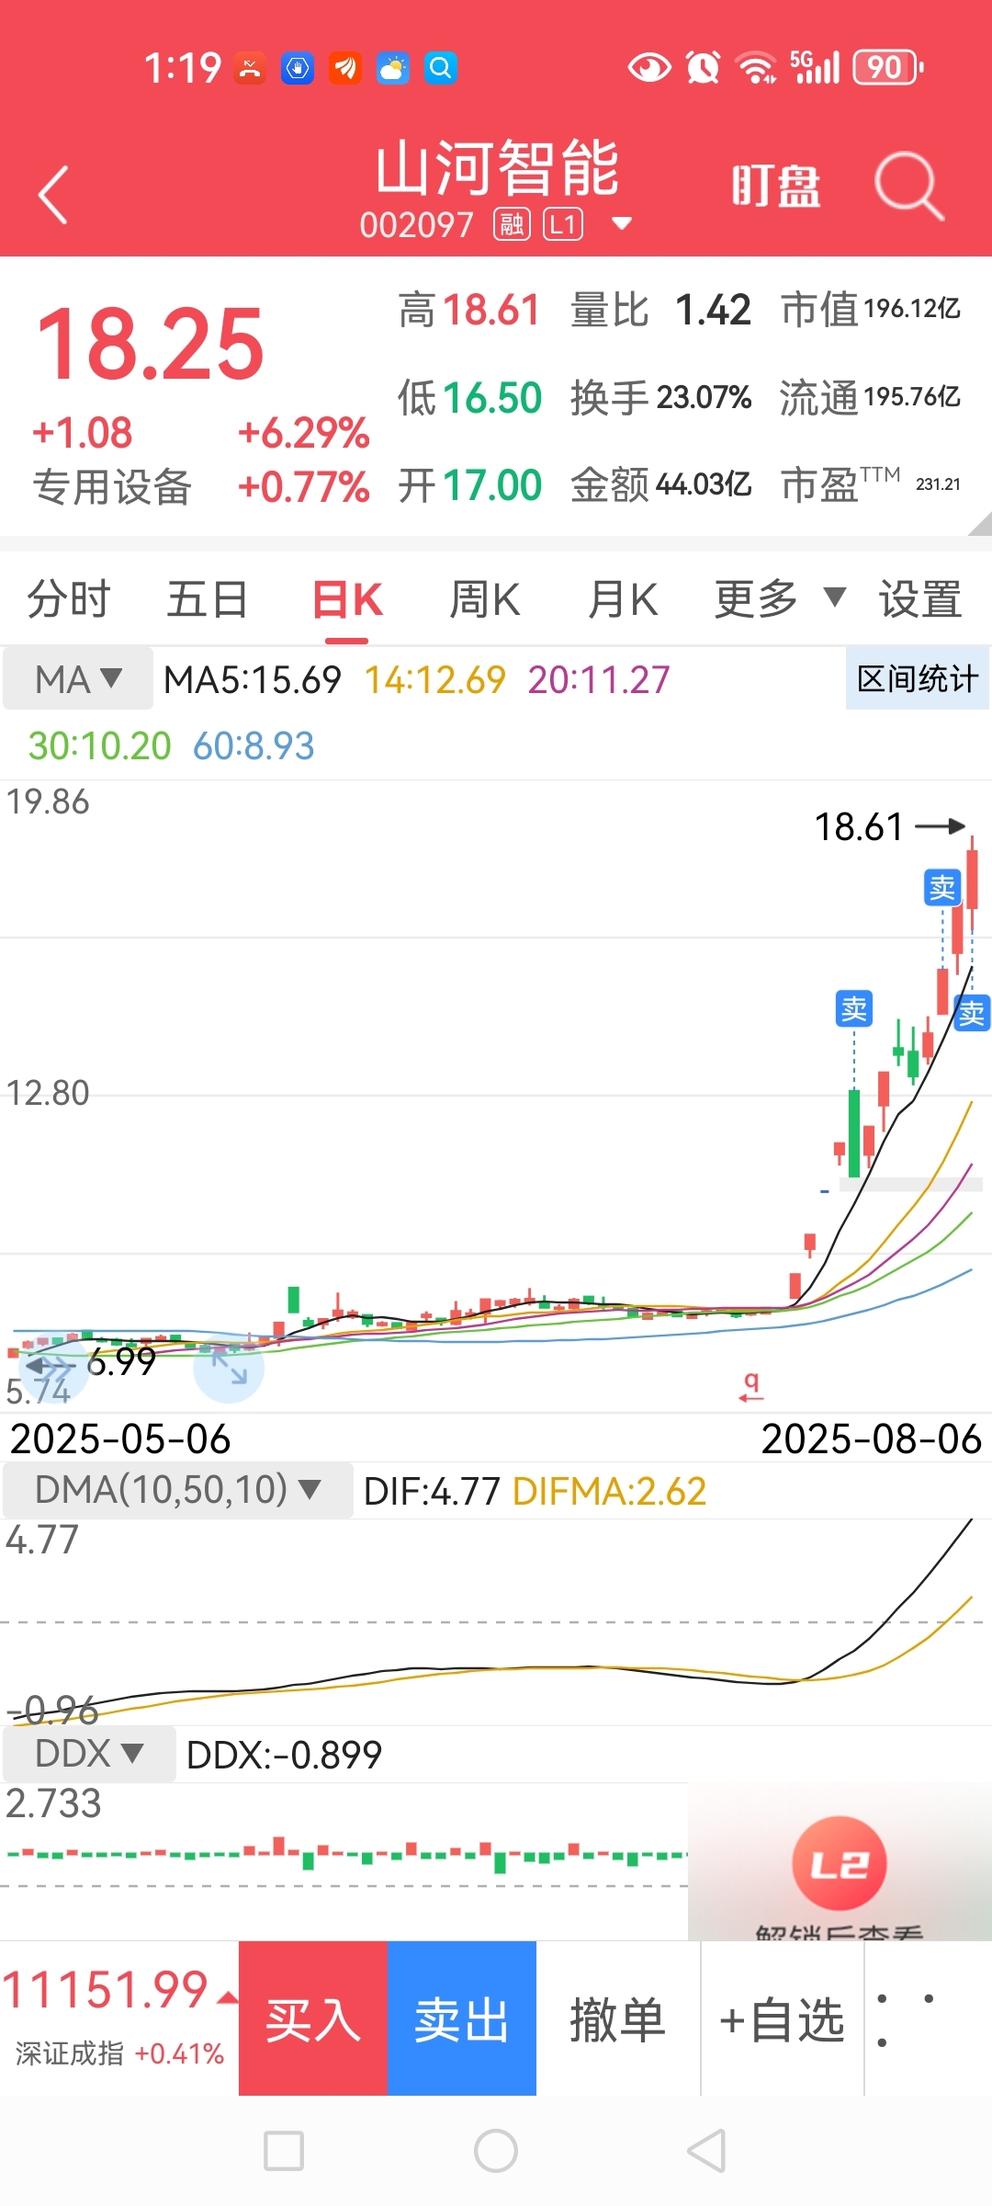Tap 专用设备 sector label

(x=112, y=486)
